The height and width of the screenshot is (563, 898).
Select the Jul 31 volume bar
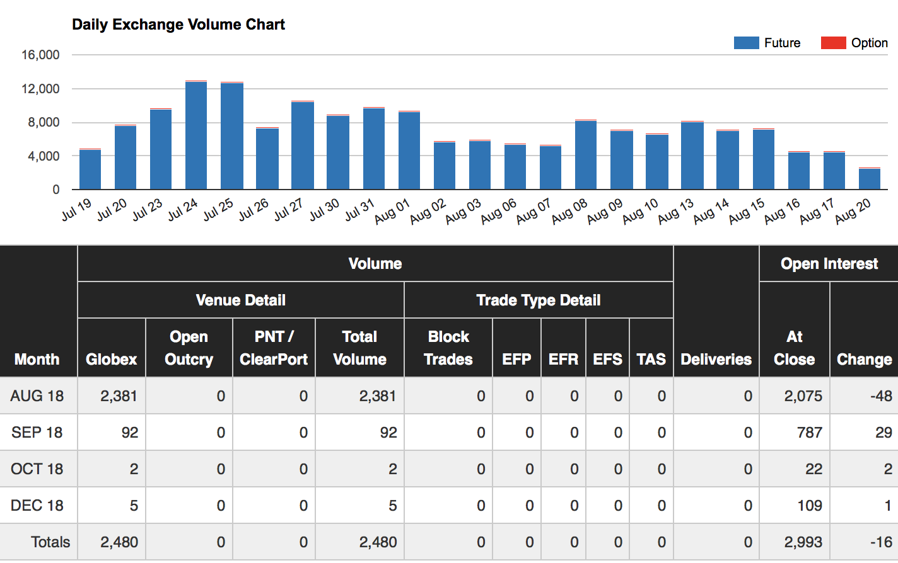[374, 148]
